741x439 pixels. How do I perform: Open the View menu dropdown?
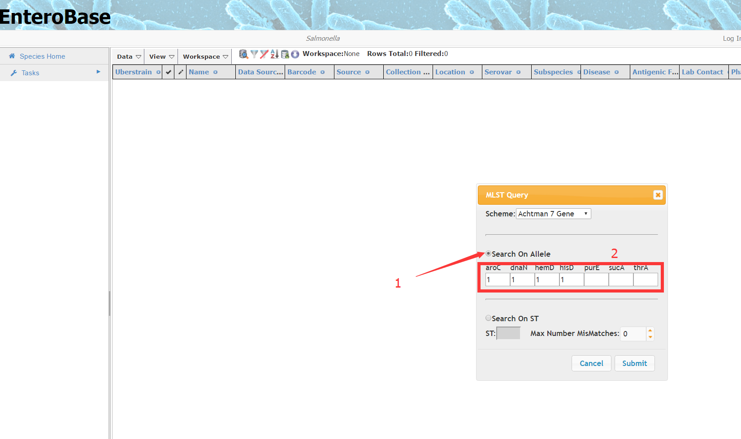pos(161,56)
